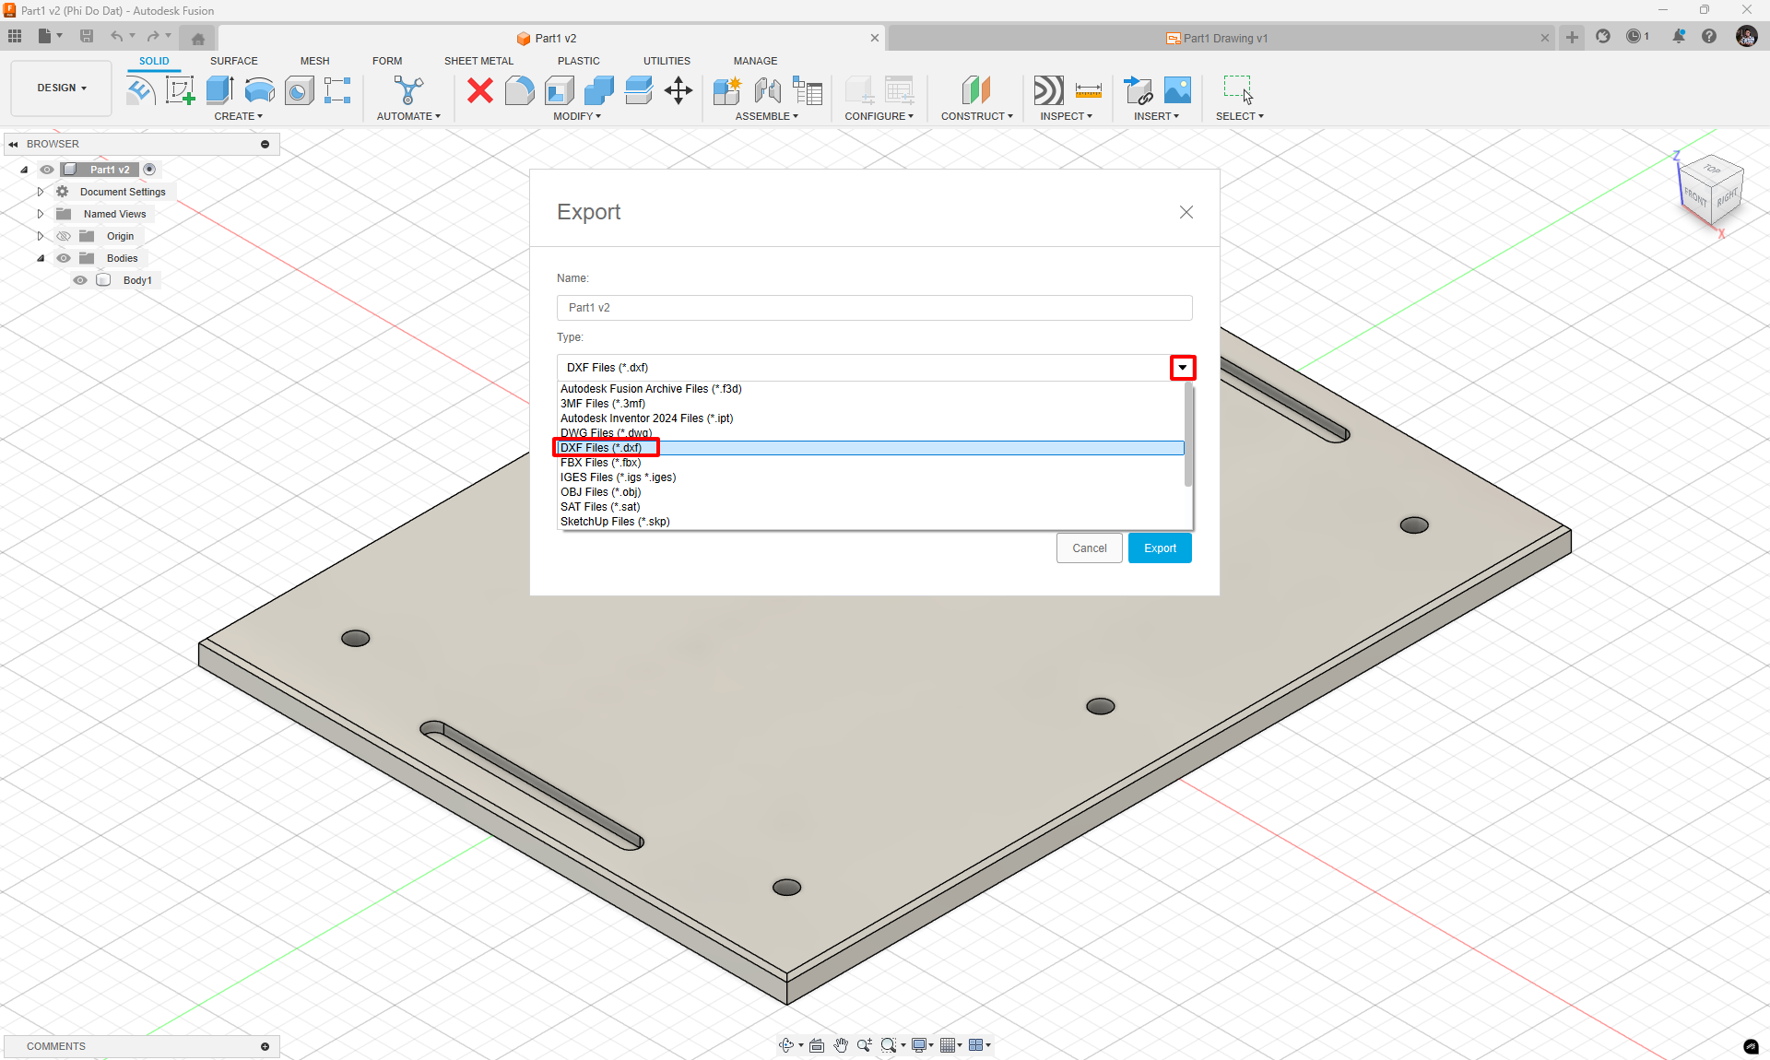Expand the Named Views tree node

pos(41,214)
